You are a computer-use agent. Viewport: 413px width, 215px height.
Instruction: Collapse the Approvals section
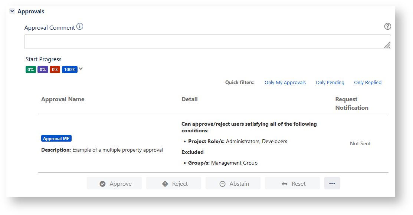pos(12,11)
